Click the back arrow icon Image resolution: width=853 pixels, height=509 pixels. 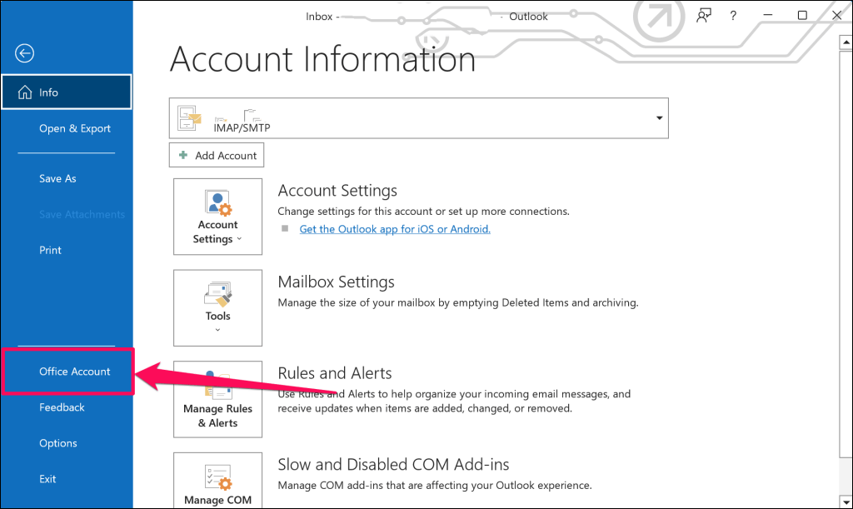coord(24,53)
